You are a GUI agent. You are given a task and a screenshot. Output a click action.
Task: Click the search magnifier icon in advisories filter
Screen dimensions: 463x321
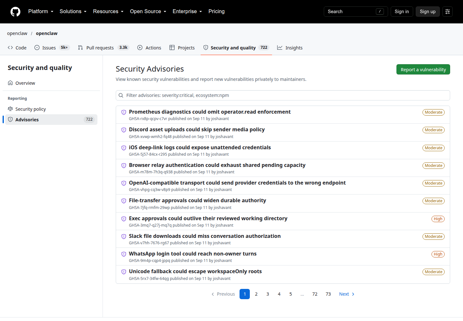tap(121, 95)
